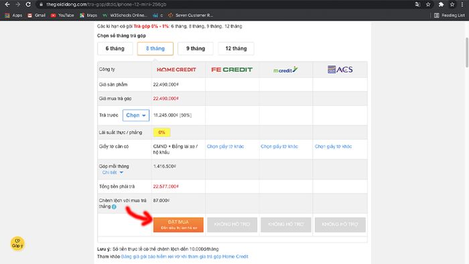Select the 9 tháng installment term
This screenshot has height=264, width=469.
196,48
